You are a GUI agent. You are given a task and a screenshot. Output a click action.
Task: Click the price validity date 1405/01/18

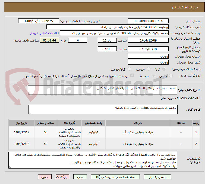tap(148, 49)
